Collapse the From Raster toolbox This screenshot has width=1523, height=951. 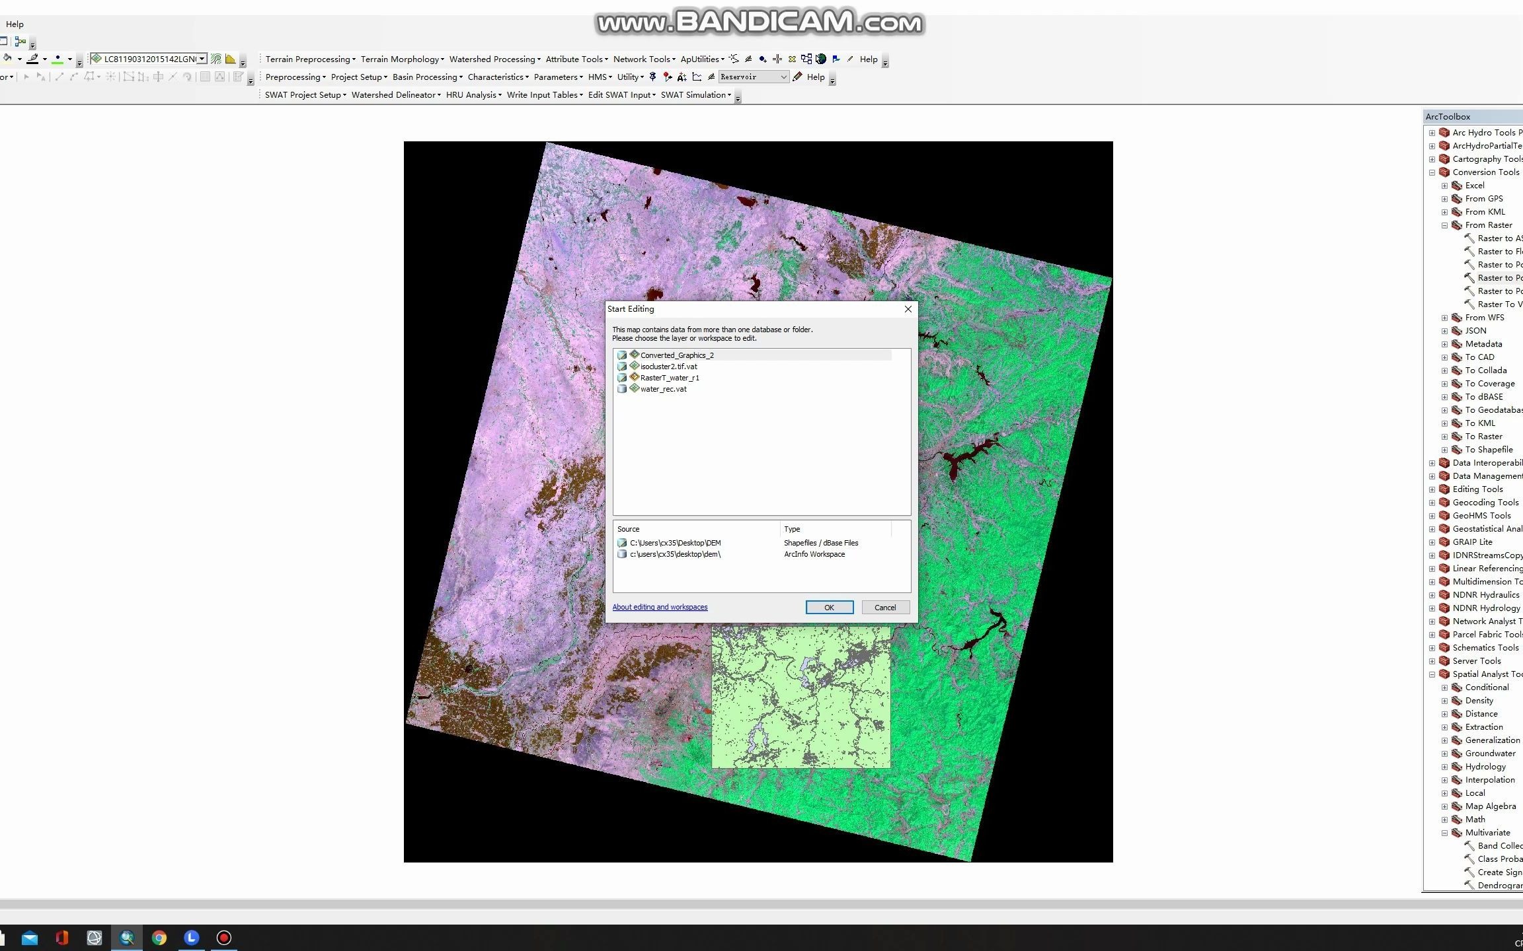click(1445, 225)
